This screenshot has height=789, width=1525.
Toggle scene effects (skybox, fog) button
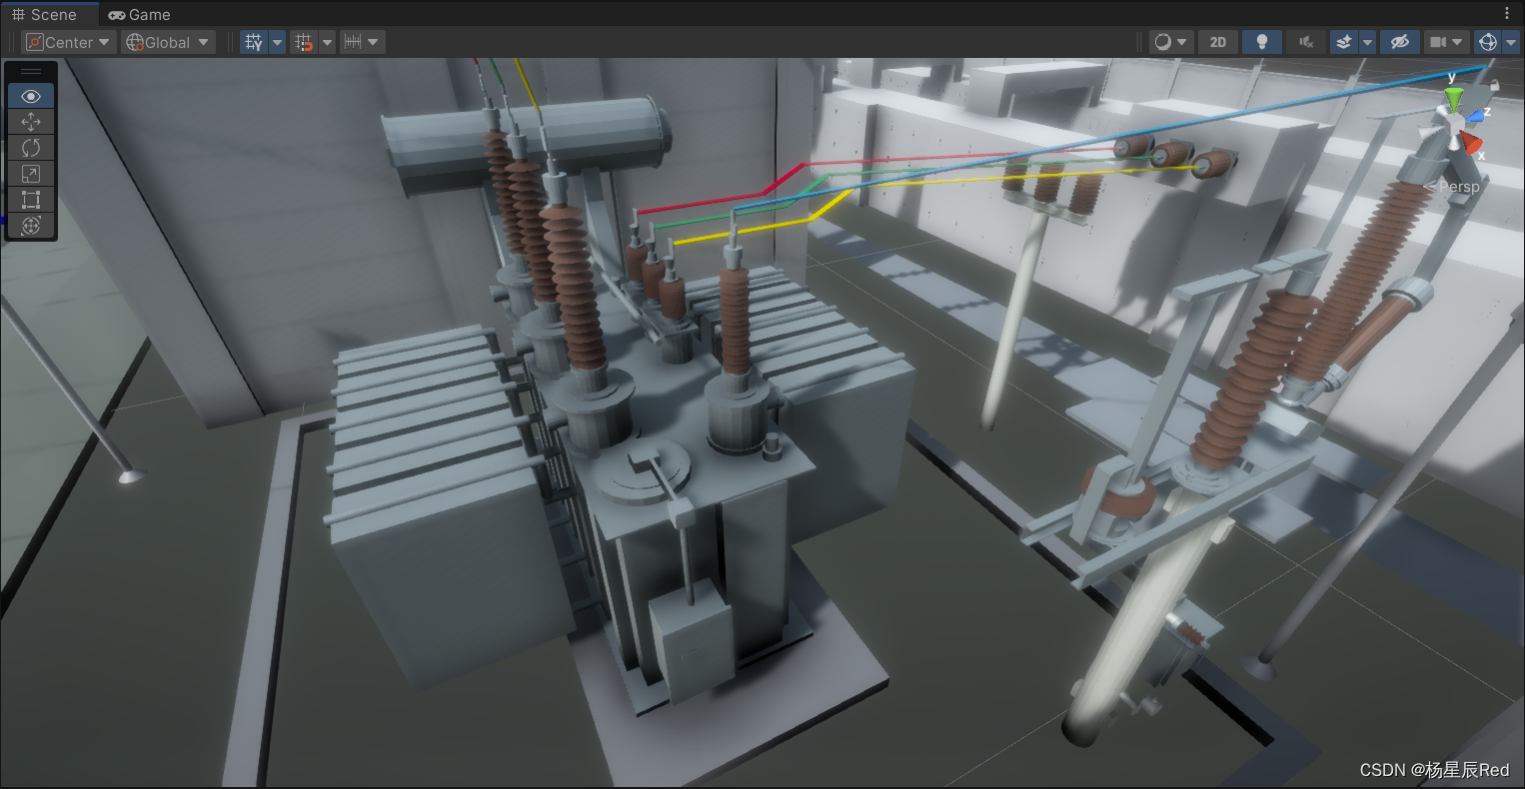point(1344,42)
